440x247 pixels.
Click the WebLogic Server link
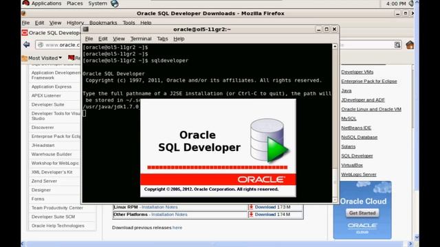tap(359, 174)
